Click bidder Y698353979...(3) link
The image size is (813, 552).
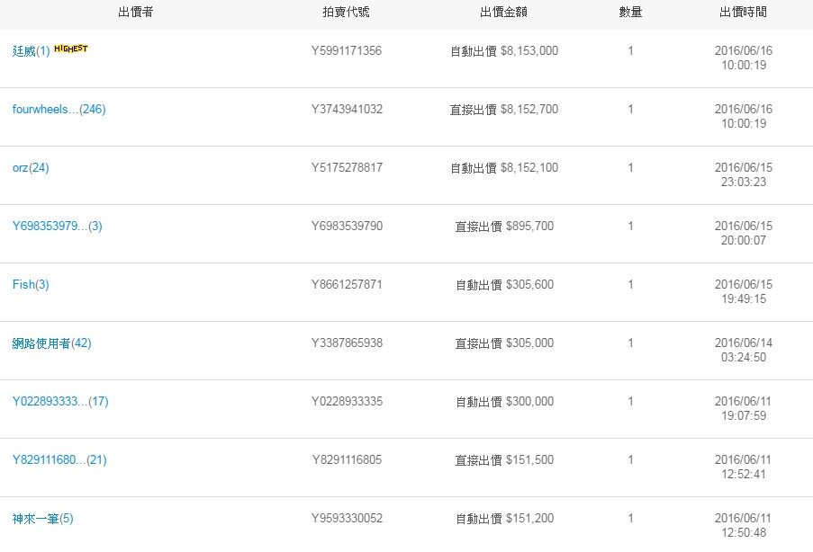58,227
